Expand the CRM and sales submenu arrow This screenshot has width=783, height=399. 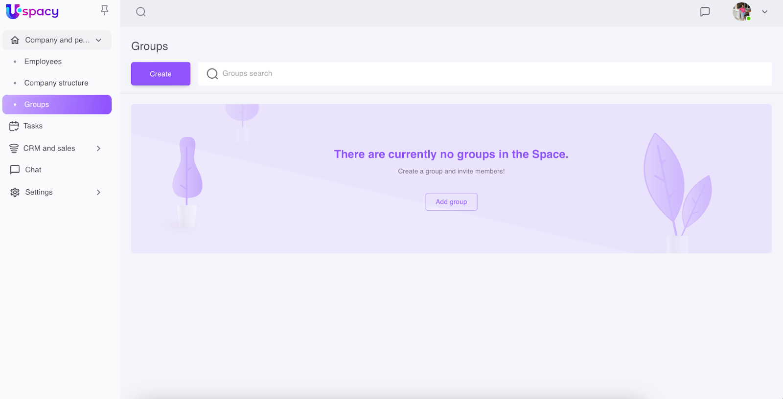pos(98,148)
